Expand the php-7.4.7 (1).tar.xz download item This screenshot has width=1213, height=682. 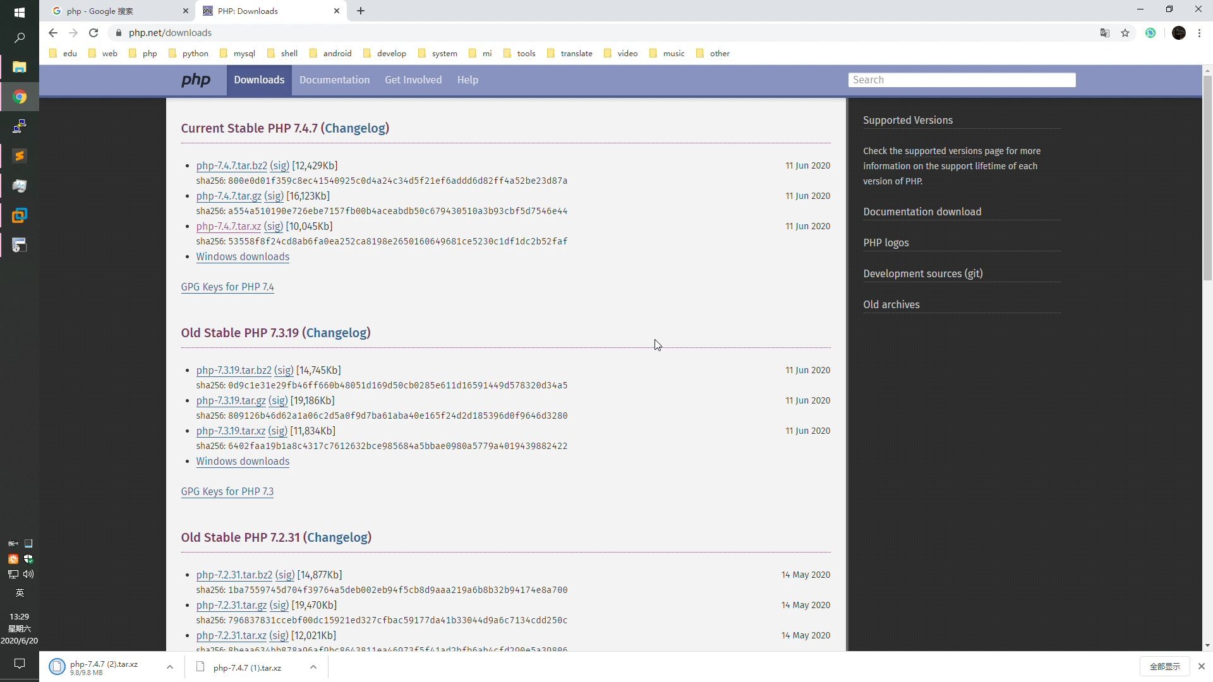pyautogui.click(x=313, y=667)
